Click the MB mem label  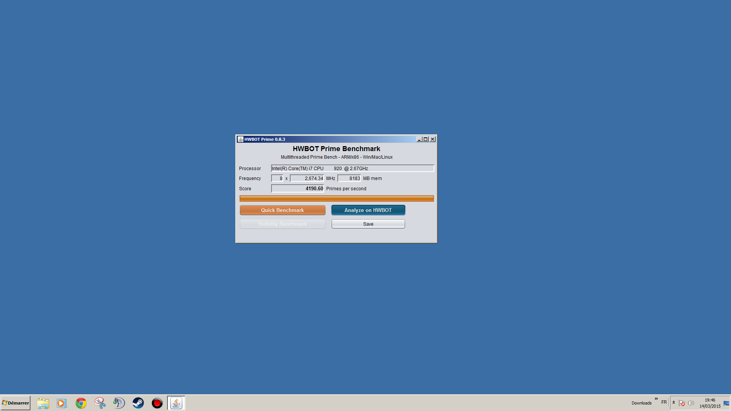pos(372,178)
